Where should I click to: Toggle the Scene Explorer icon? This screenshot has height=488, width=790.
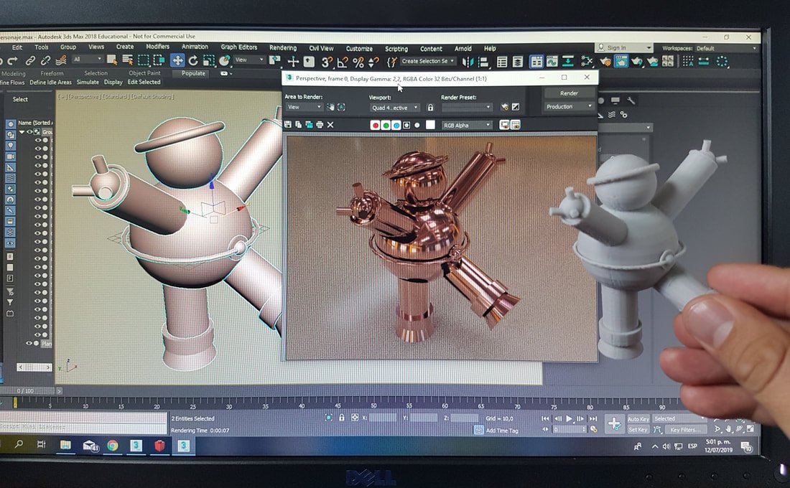pos(502,62)
